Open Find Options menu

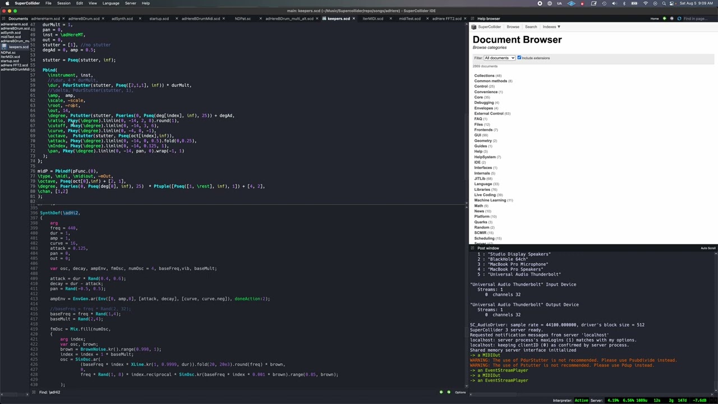[460, 392]
